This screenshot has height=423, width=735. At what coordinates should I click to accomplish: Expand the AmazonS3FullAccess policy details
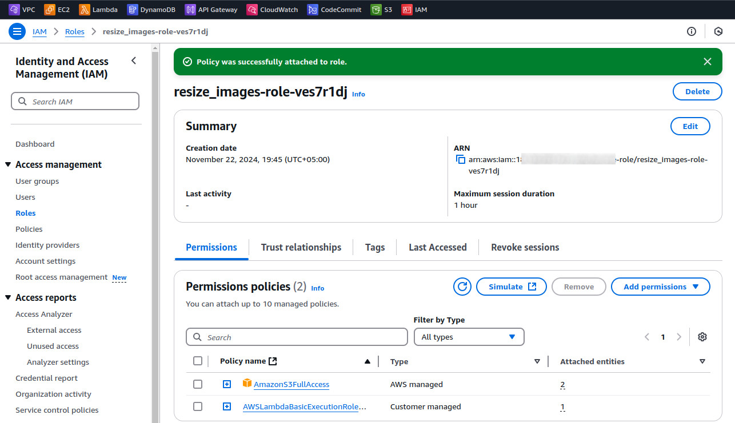pyautogui.click(x=227, y=384)
